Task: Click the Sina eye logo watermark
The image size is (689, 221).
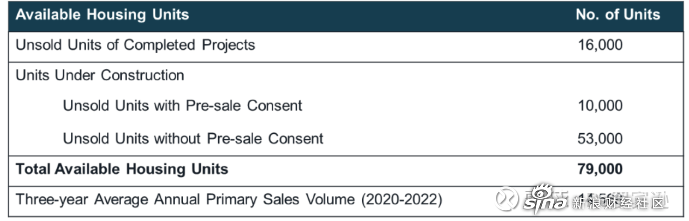Action: (544, 199)
